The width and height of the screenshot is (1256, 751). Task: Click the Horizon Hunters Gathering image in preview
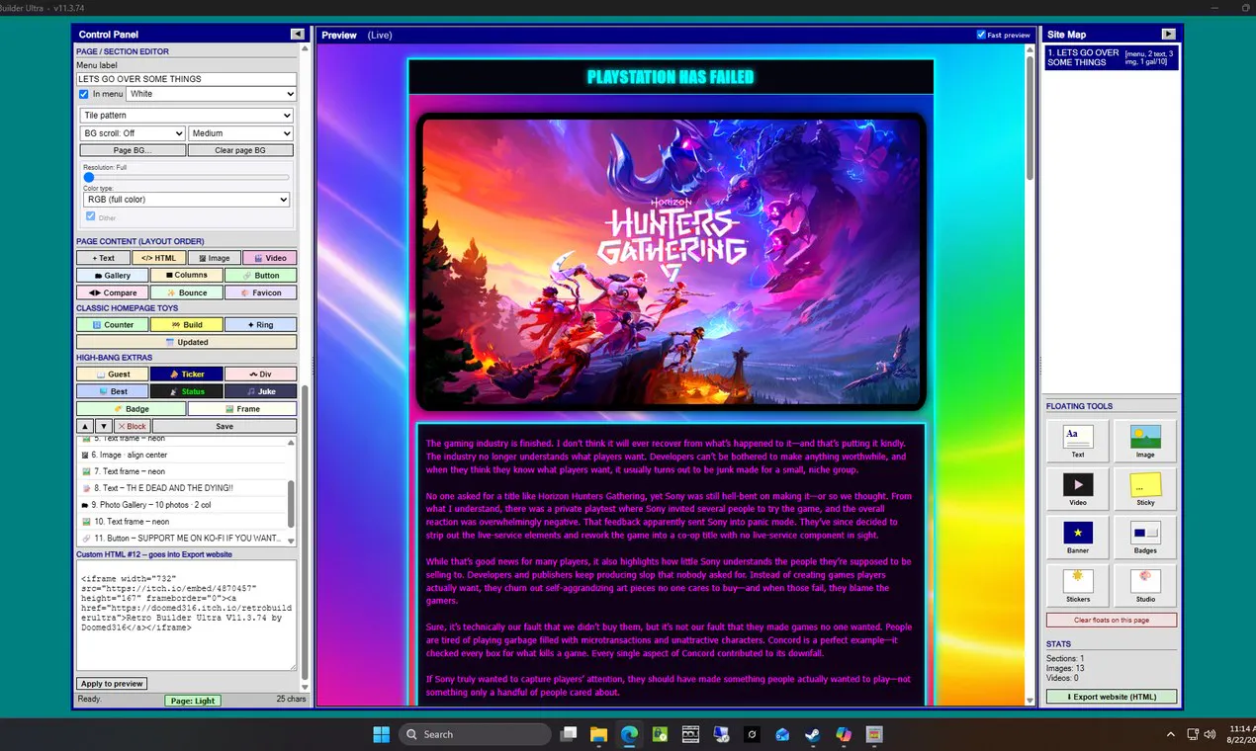pos(671,262)
